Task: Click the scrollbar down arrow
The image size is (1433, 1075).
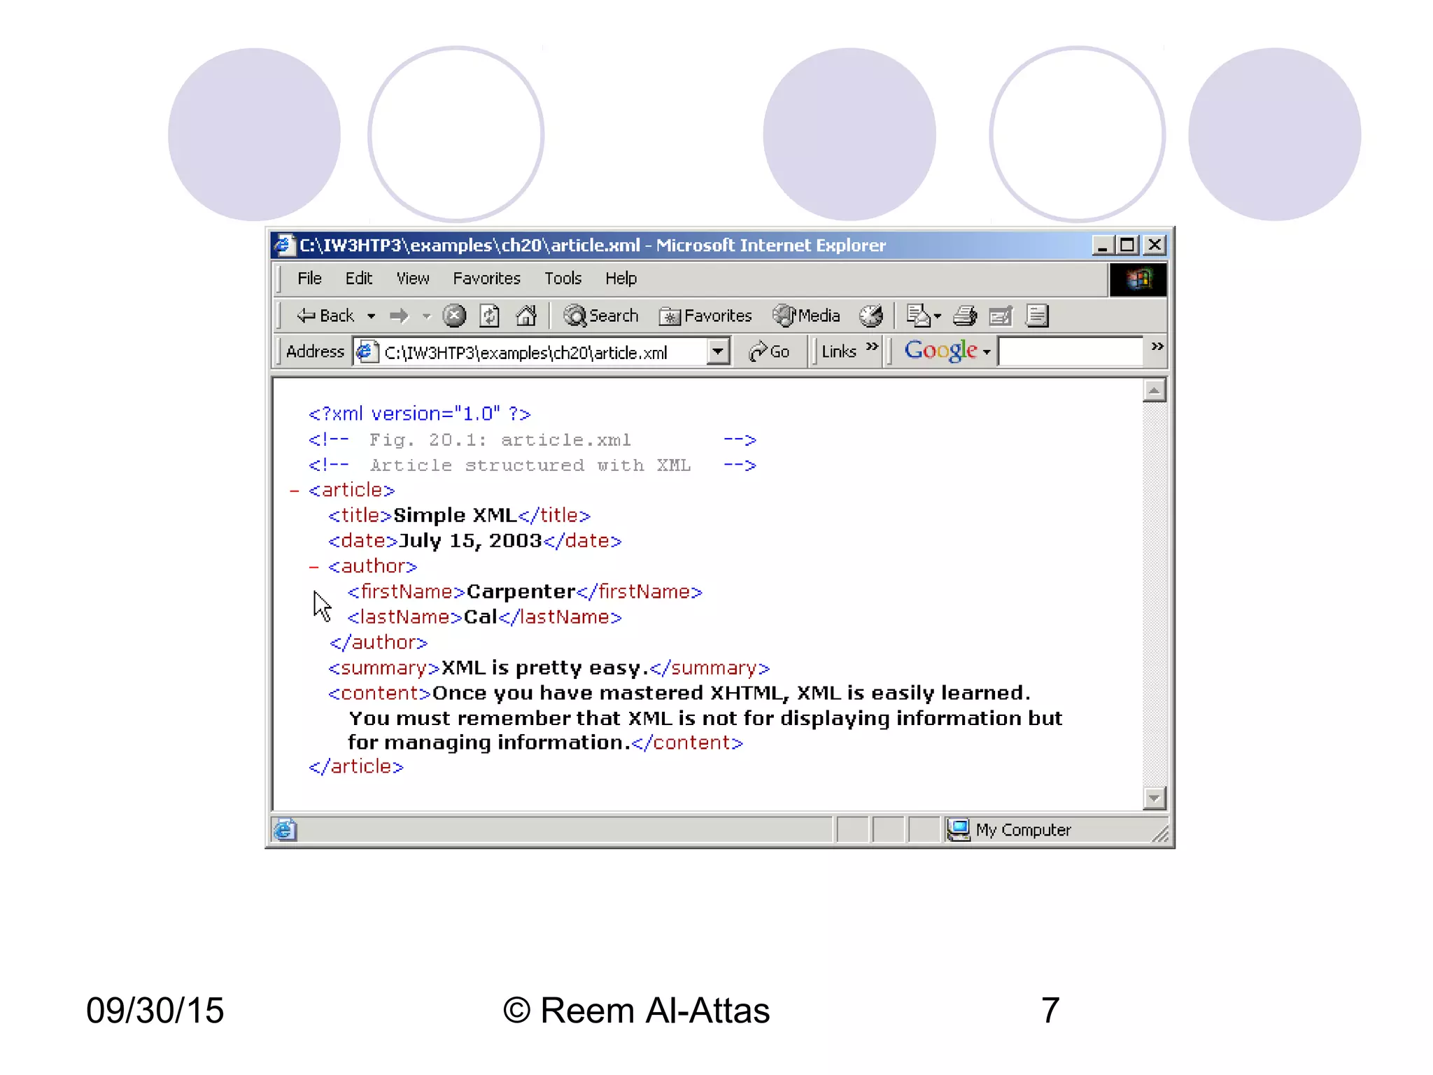Action: click(x=1154, y=797)
